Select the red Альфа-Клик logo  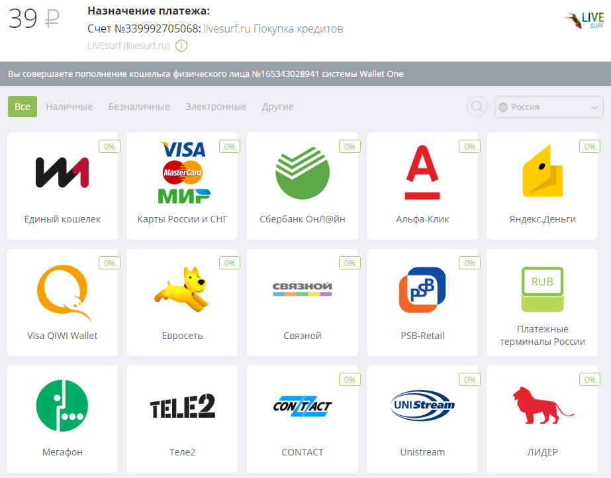coord(422,172)
